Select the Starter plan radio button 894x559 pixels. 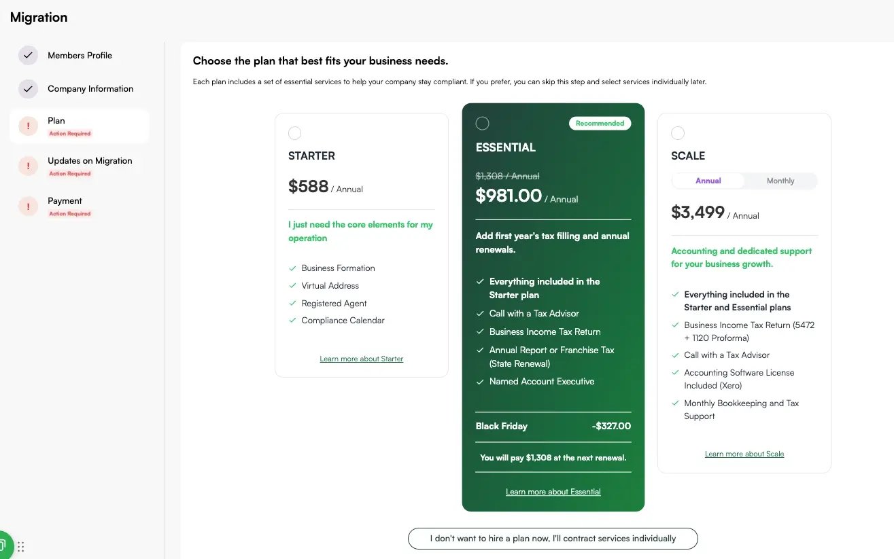point(295,133)
